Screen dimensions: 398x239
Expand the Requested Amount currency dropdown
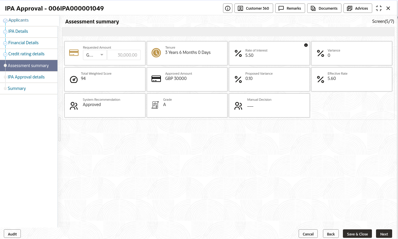[95, 55]
